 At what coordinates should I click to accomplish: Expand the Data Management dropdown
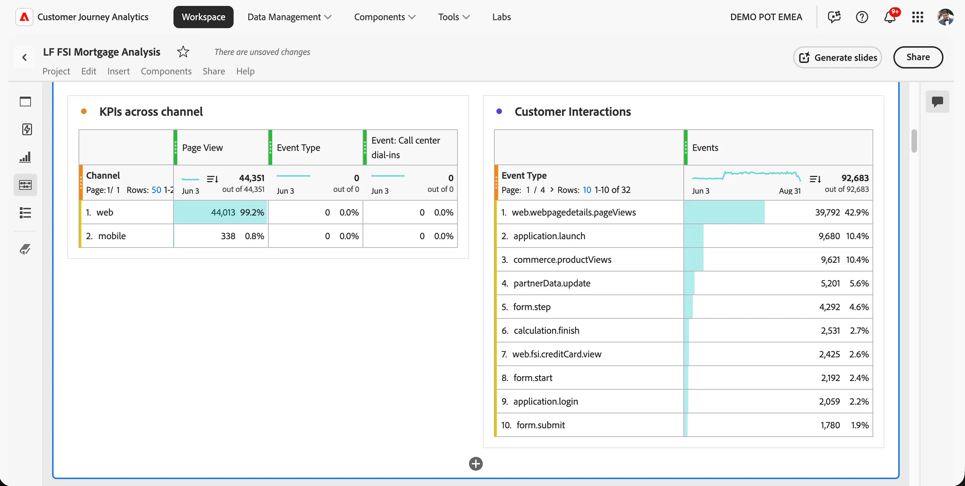tap(290, 17)
